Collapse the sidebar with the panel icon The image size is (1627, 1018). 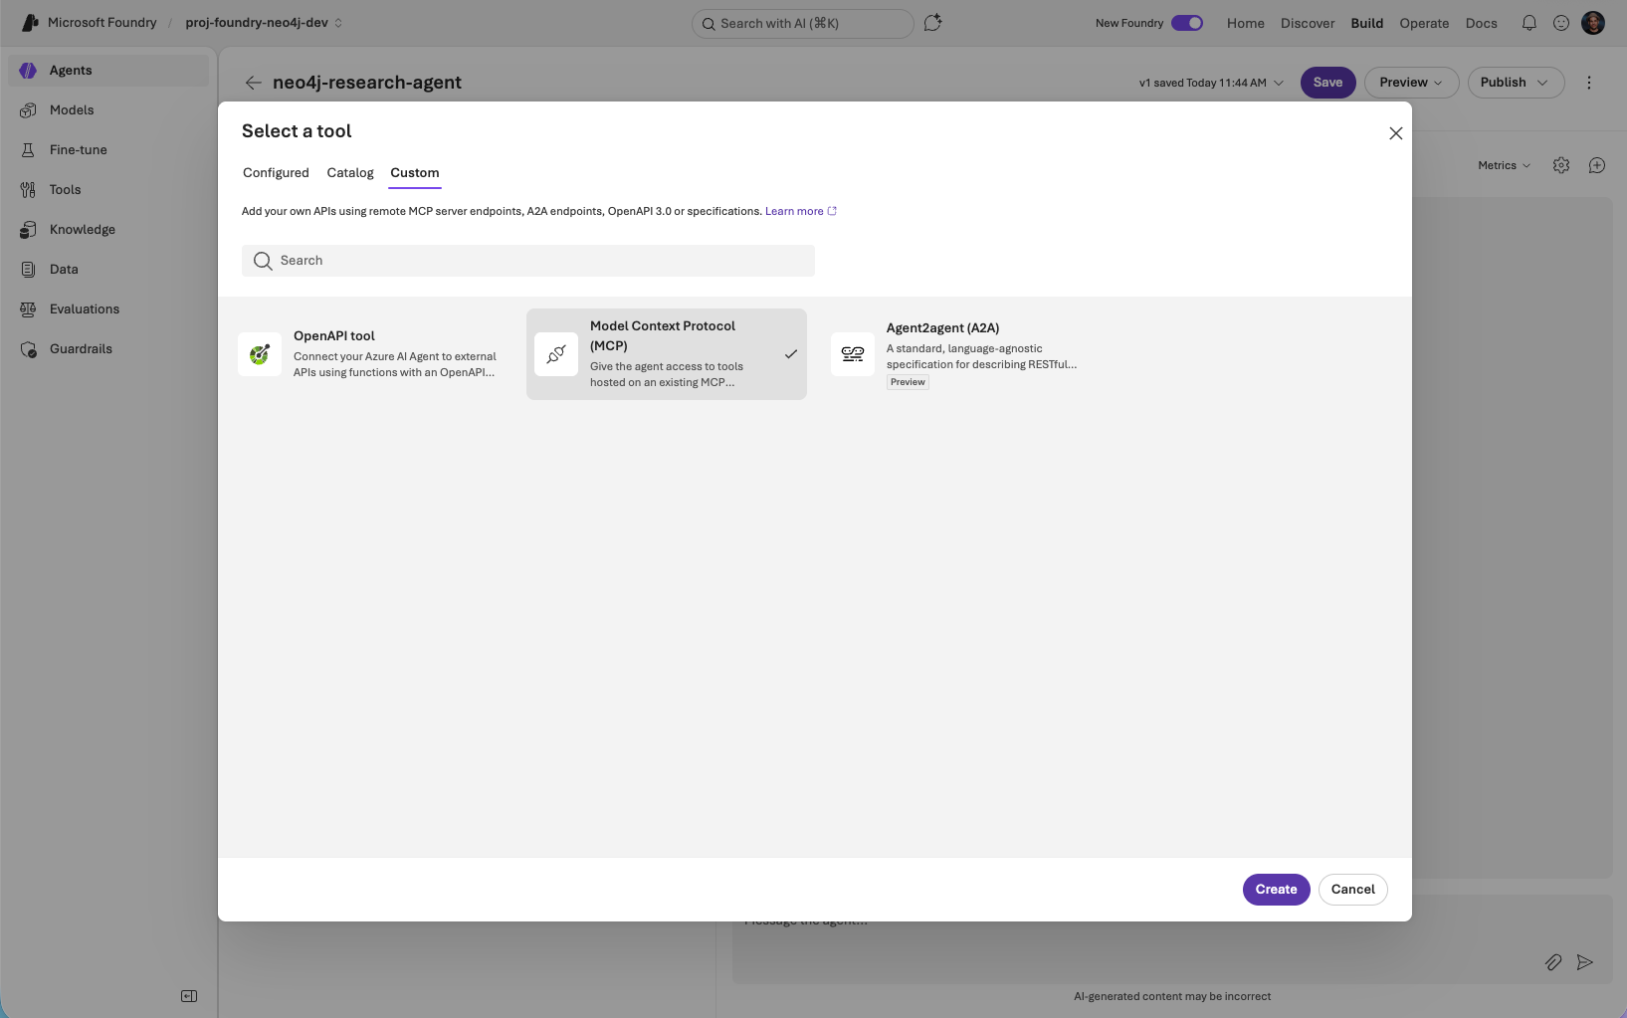tap(189, 996)
